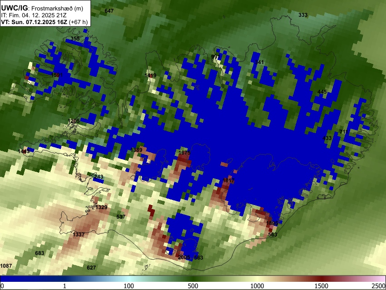The height and width of the screenshot is (290, 386).
Task: Select the 2005 map value
Action: click(x=184, y=257)
